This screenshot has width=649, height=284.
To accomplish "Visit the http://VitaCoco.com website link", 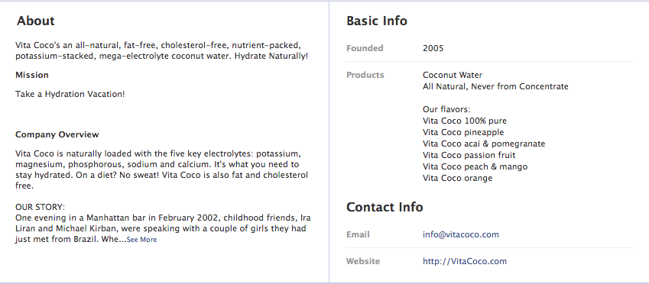I will [x=465, y=261].
